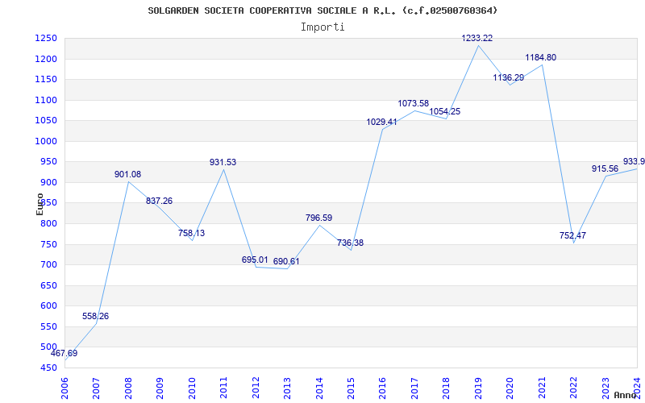The width and height of the screenshot is (645, 403).
Task: Select the 1184.80 data label
Action: [x=540, y=57]
